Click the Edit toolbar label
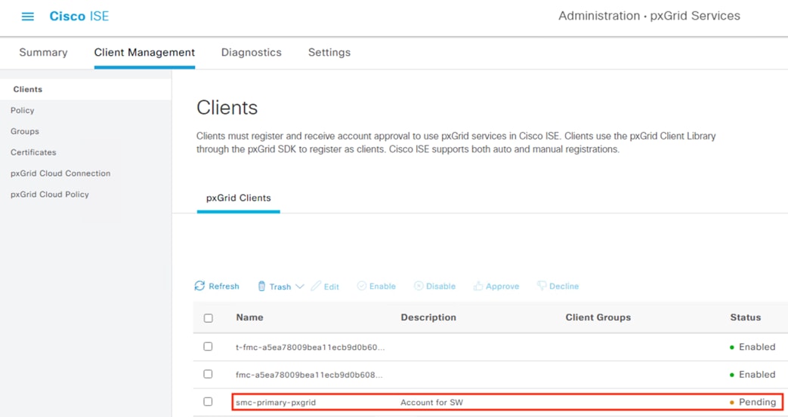 331,287
